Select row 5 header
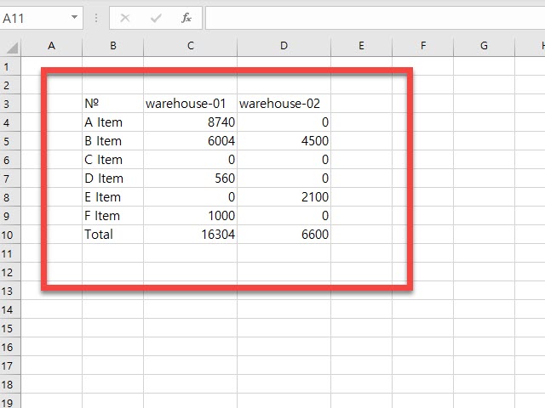Viewport: 545px width, 408px height. 10,141
